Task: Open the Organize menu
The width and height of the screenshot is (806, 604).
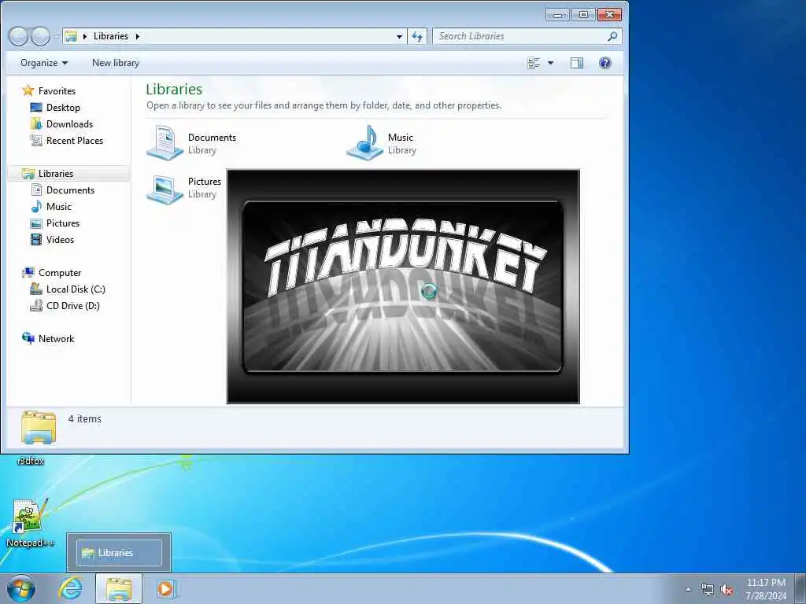Action: (x=44, y=63)
